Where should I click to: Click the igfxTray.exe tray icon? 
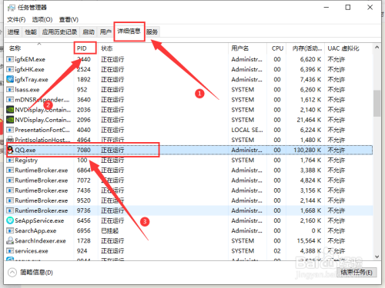tap(10, 79)
